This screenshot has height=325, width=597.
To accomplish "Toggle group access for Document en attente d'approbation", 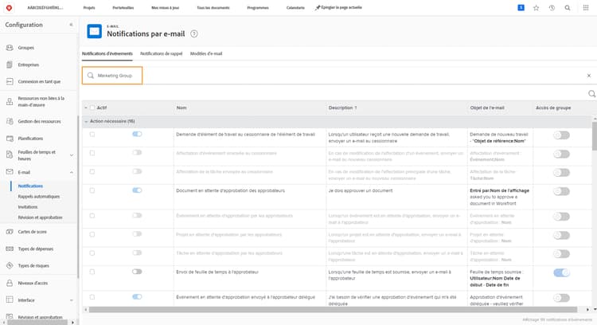I will pos(562,192).
